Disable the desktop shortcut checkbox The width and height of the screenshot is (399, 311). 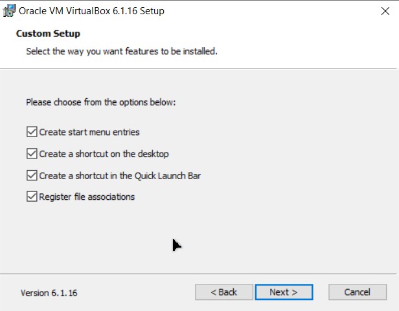(32, 154)
